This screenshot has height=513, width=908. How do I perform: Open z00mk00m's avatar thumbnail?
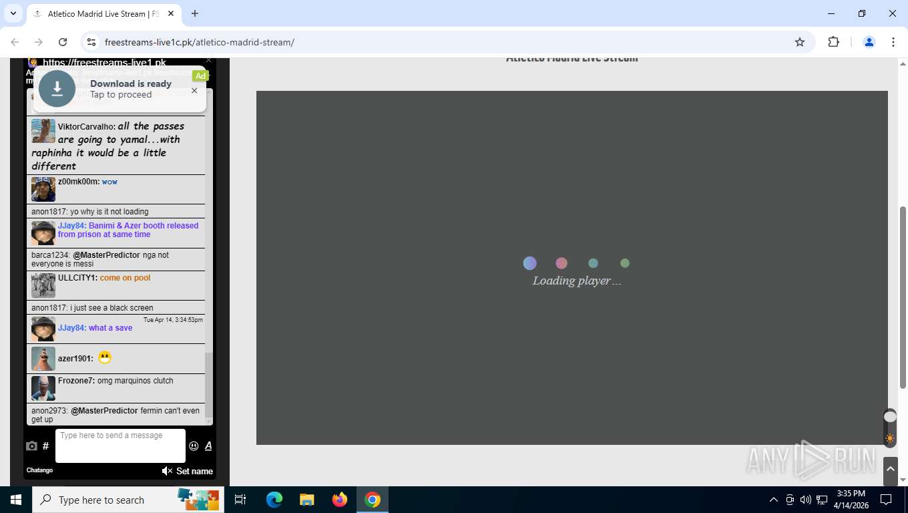[43, 189]
